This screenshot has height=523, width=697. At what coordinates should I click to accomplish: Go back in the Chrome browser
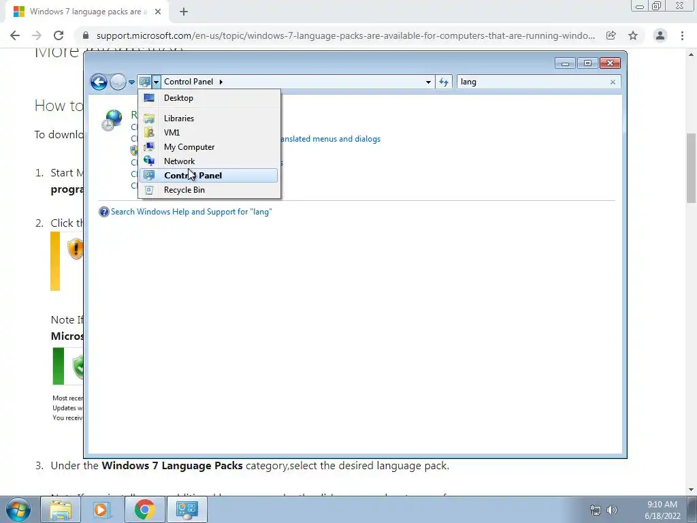[15, 35]
